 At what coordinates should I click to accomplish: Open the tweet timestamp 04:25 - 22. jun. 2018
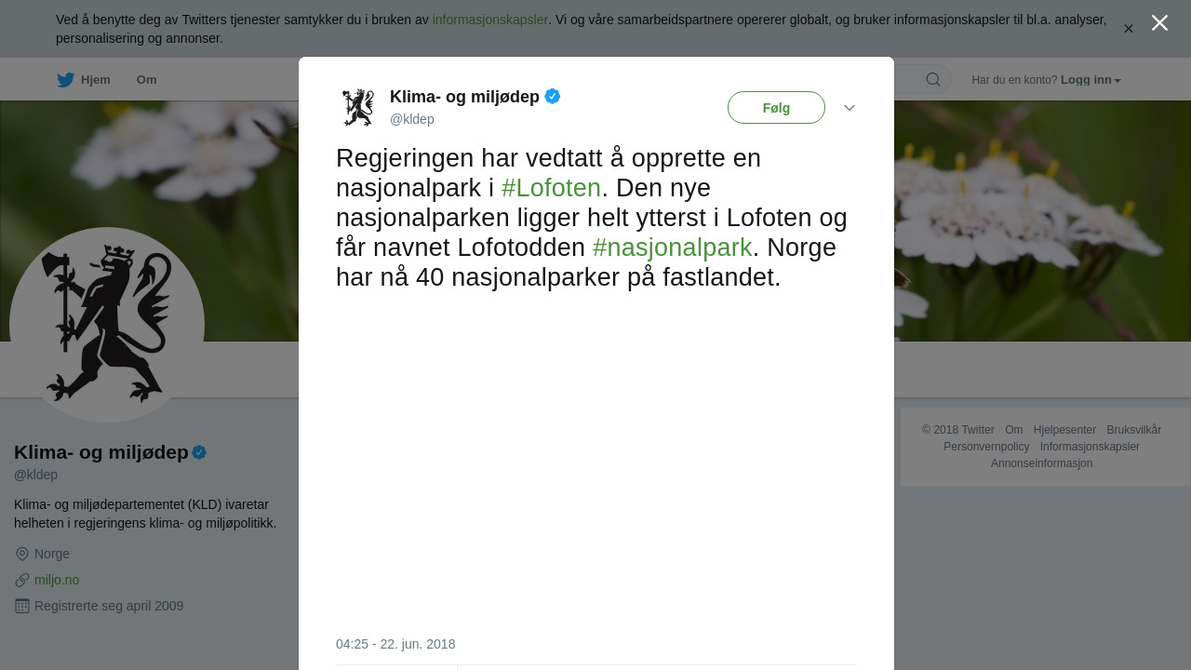point(395,644)
